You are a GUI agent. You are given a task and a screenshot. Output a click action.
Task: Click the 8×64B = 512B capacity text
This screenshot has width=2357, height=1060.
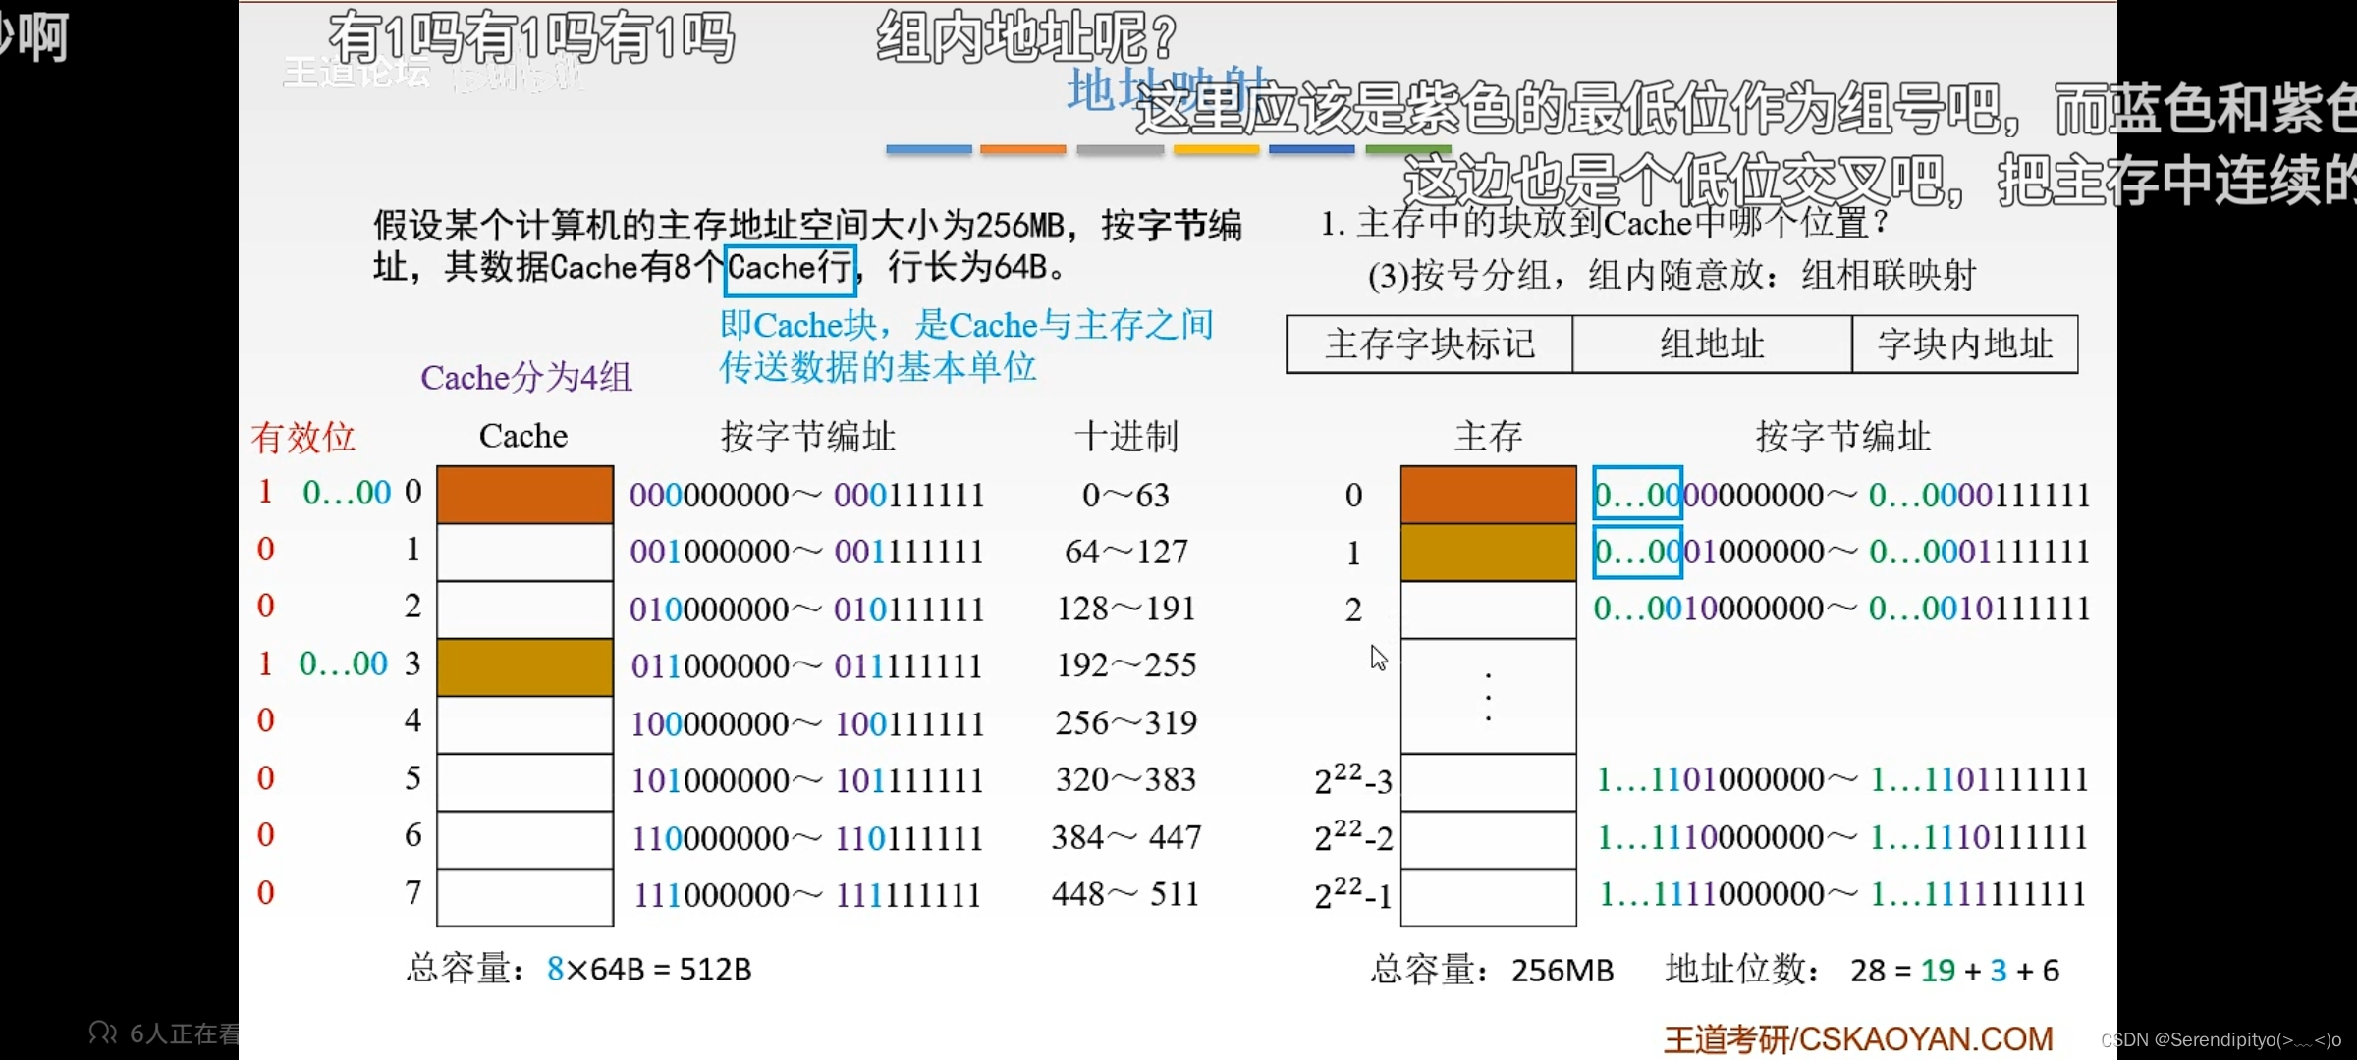click(649, 970)
